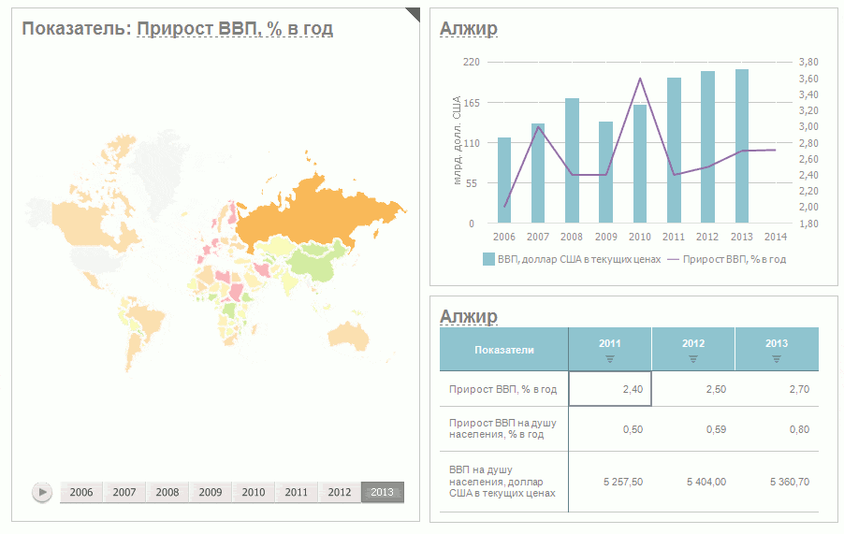
Task: Open the Алжир country selector above table
Action: point(468,316)
